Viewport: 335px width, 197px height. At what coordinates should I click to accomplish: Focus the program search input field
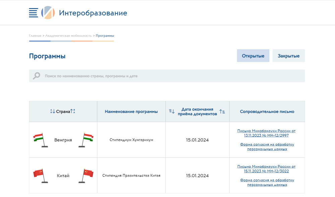[167, 76]
